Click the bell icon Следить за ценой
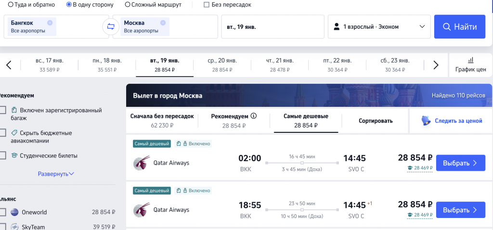493x230 pixels. pyautogui.click(x=425, y=121)
